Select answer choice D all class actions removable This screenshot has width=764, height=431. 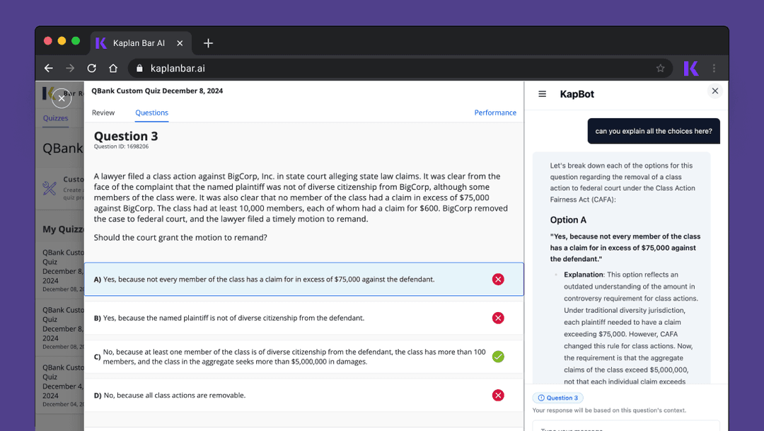(x=304, y=396)
